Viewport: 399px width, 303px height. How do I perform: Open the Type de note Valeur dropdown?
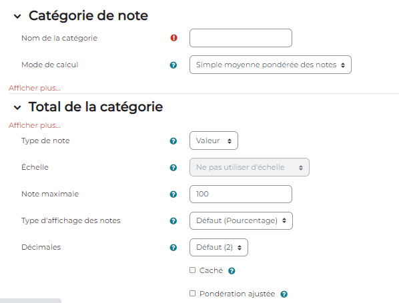(214, 141)
